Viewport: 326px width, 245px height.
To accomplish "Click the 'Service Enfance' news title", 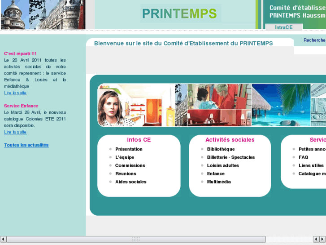I will tap(21, 106).
